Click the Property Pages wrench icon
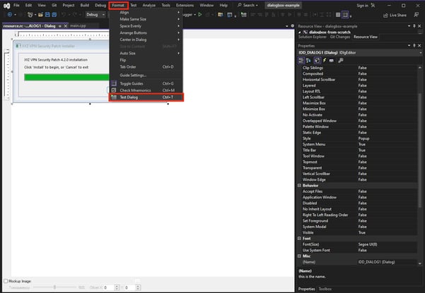This screenshot has width=425, height=293. 340,61
